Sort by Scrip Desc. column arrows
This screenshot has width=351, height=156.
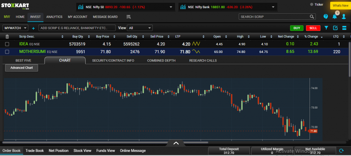[62, 37]
